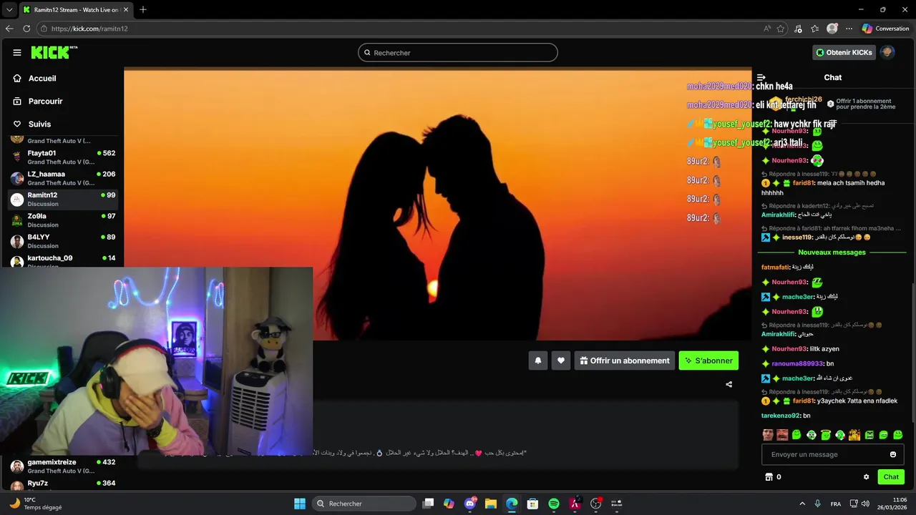This screenshot has height=515, width=916.
Task: Open kartoucha_09 channel in sidebar
Action: point(62,260)
